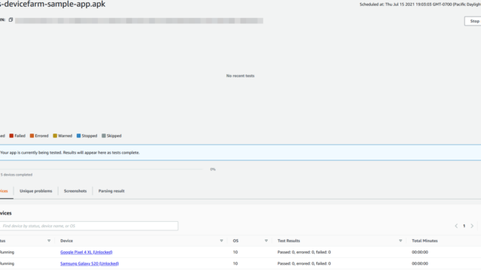The image size is (481, 270).
Task: Click the Device column header label
Action: point(67,241)
